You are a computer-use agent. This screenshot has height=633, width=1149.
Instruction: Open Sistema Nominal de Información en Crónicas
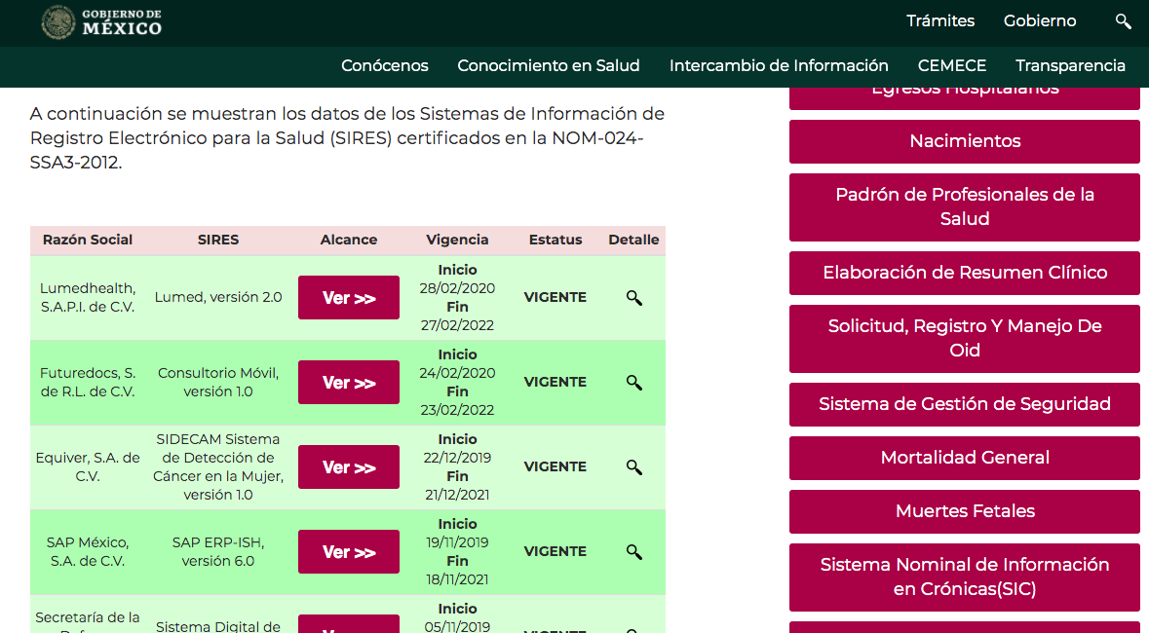[965, 577]
